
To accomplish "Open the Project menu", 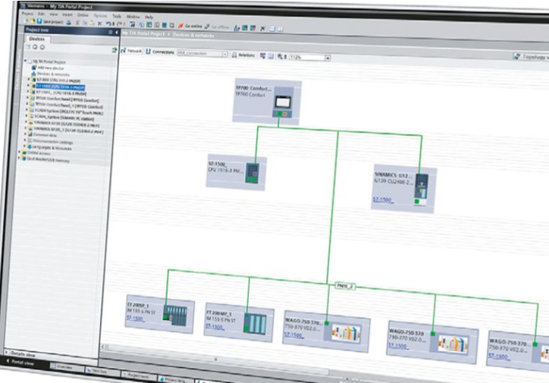I will [27, 14].
